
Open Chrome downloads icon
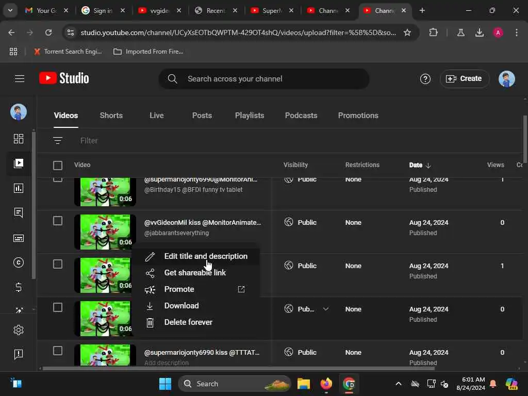click(479, 32)
